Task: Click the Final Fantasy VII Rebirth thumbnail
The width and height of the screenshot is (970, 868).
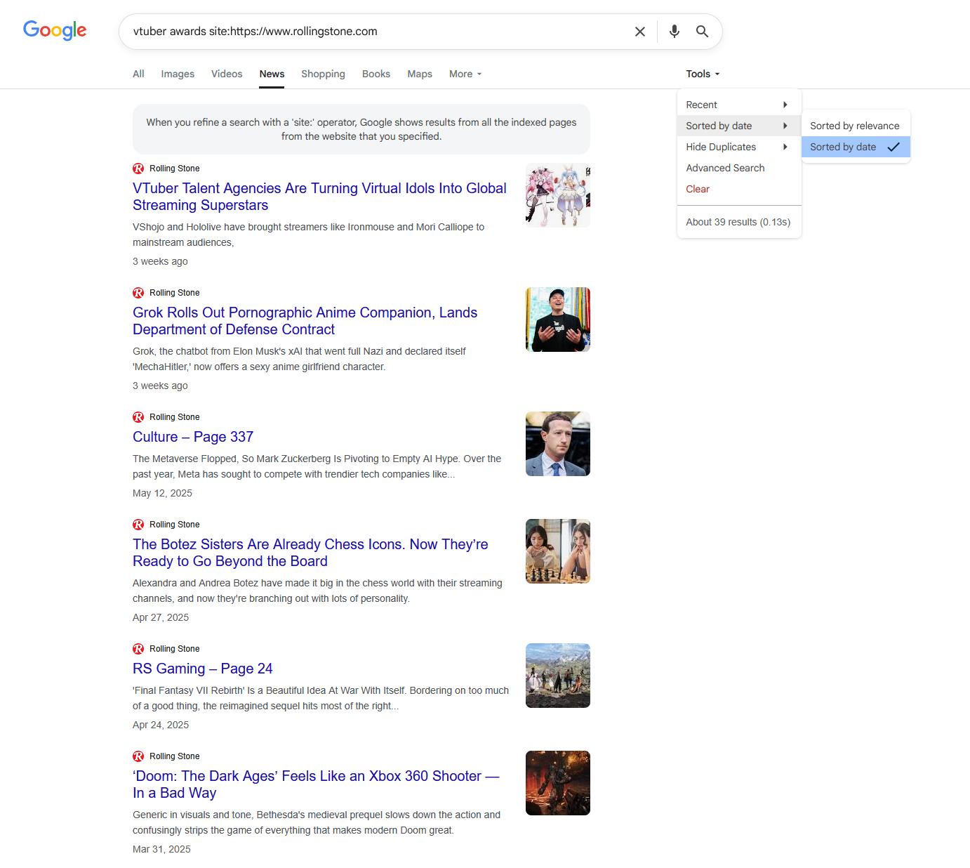Action: point(558,676)
